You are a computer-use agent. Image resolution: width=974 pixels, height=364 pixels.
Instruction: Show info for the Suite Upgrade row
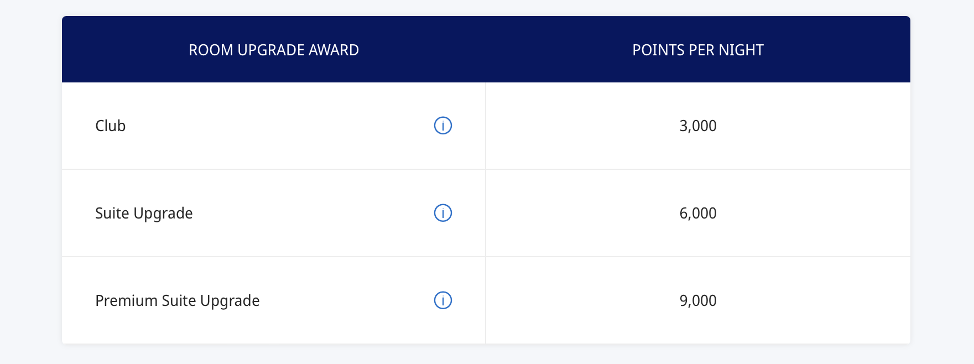443,213
